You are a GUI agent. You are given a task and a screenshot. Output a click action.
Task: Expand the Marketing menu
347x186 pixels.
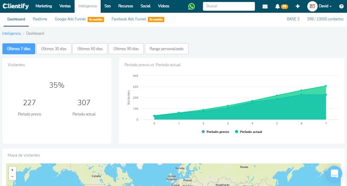tap(43, 6)
